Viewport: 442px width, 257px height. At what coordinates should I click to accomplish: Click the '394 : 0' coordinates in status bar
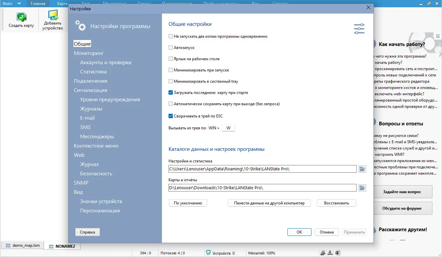pos(145,253)
